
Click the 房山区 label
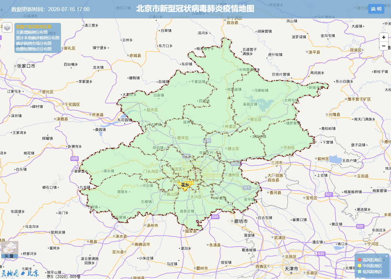pyautogui.click(x=173, y=194)
